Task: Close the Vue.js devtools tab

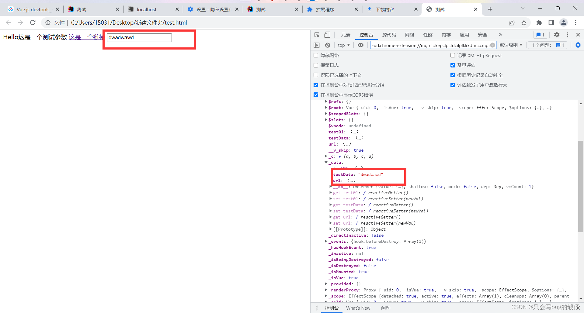Action: [x=57, y=9]
